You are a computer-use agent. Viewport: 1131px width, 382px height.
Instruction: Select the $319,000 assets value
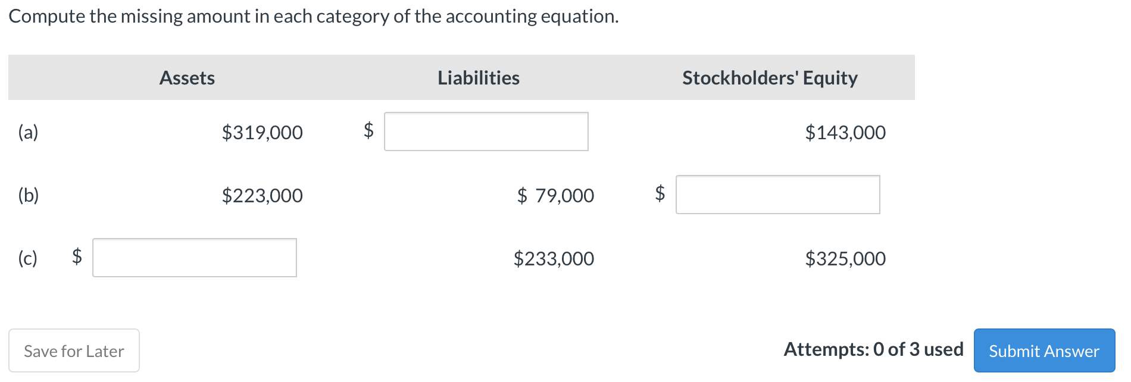(x=262, y=131)
